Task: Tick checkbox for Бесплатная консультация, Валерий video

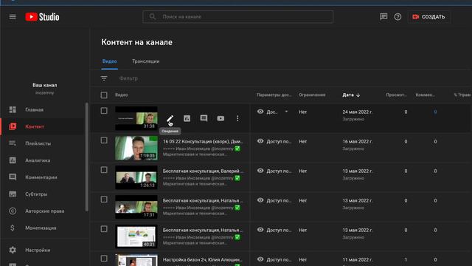Action: coord(104,170)
